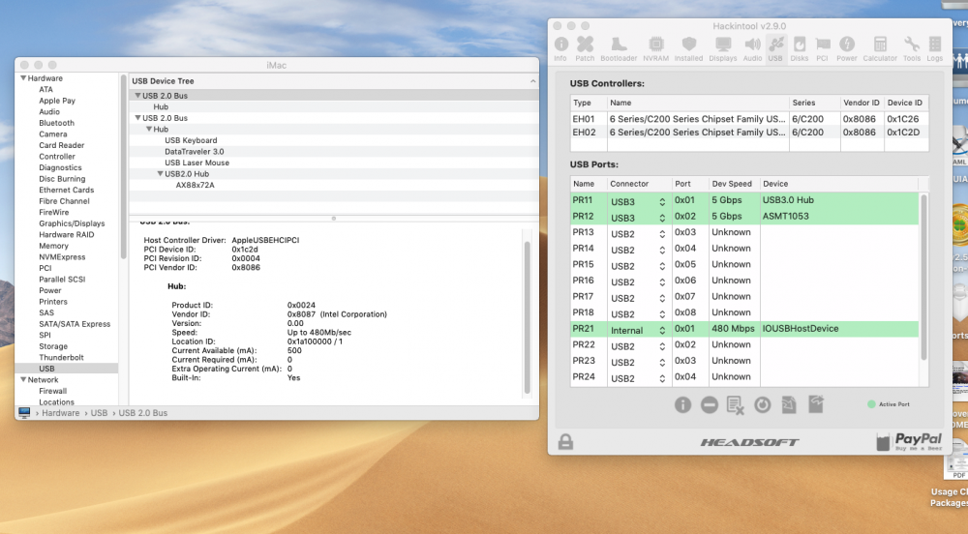Viewport: 968px width, 534px height.
Task: Open the NVRAM tab in Hackintool
Action: point(655,48)
